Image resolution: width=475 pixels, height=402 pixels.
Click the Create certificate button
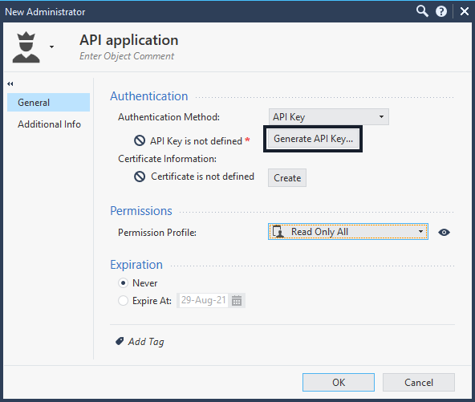click(287, 178)
